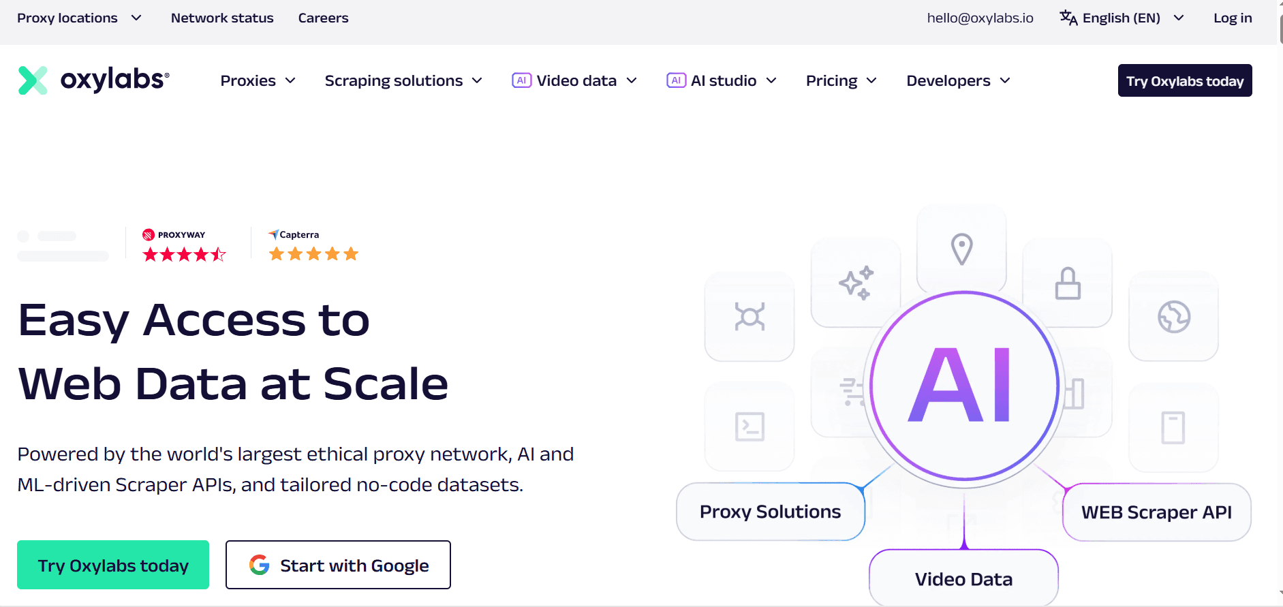Click the globe icon tile

click(x=1173, y=316)
